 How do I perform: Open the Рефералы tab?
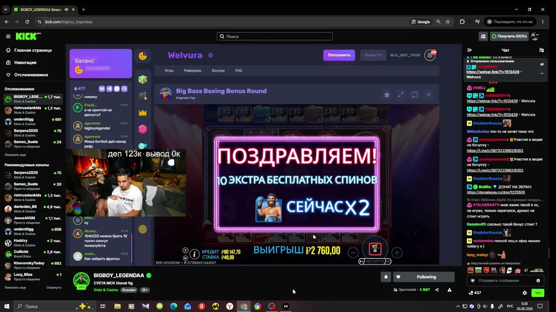point(192,71)
